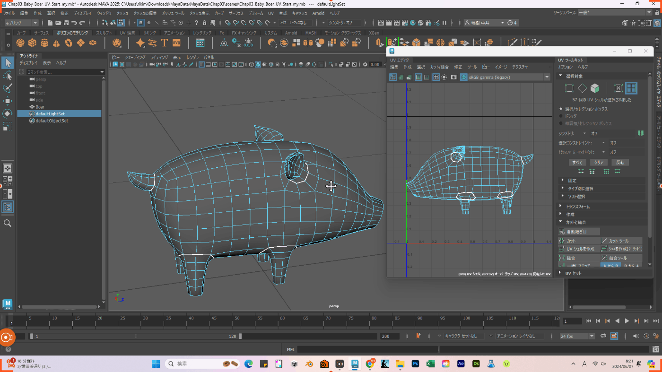Open the Mesh Tools menu in main menu bar
Viewport: 662px width, 372px height.
click(x=173, y=13)
